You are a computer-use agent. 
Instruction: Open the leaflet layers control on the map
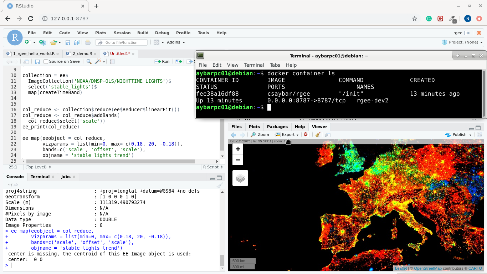pyautogui.click(x=240, y=178)
